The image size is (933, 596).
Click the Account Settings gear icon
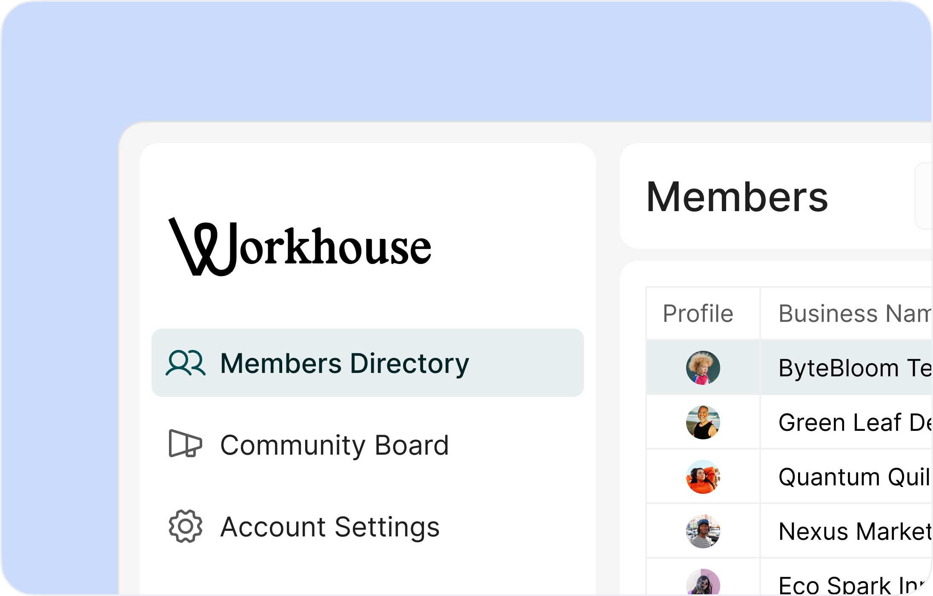point(186,526)
